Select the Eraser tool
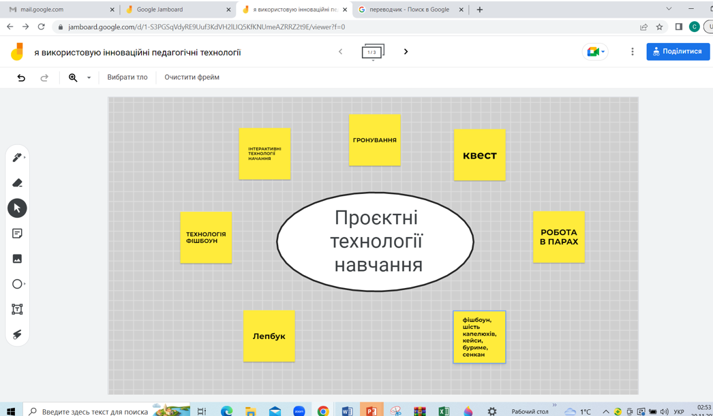 17,182
